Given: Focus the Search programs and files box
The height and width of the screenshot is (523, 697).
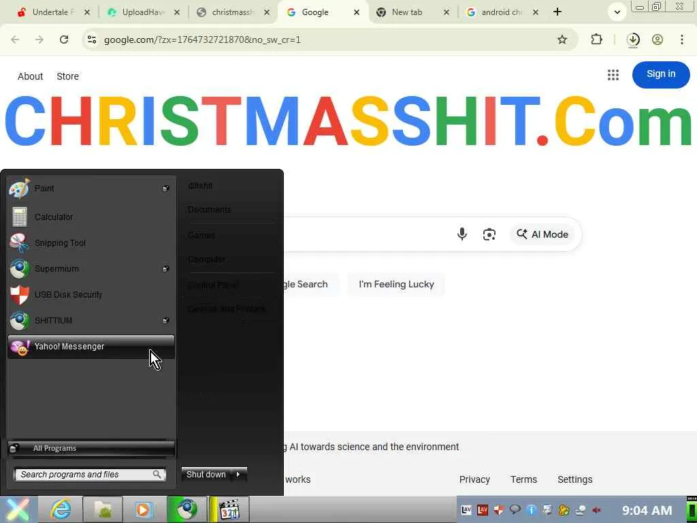Looking at the screenshot, I should (91, 475).
